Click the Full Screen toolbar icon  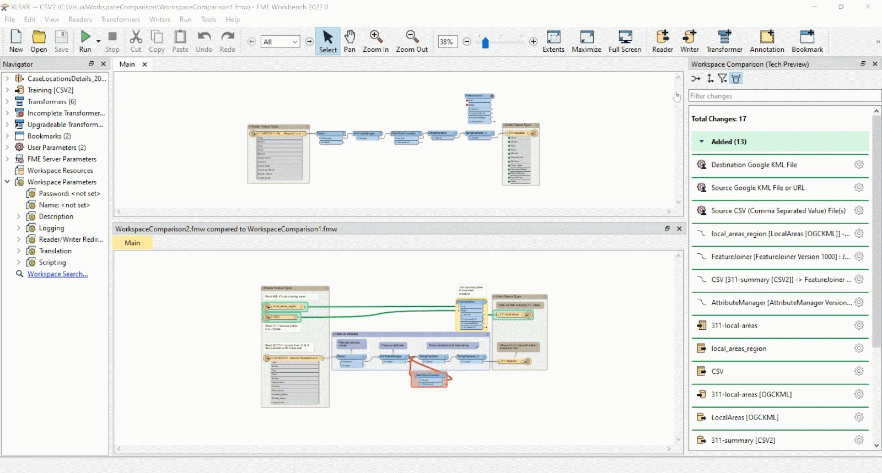pos(625,41)
